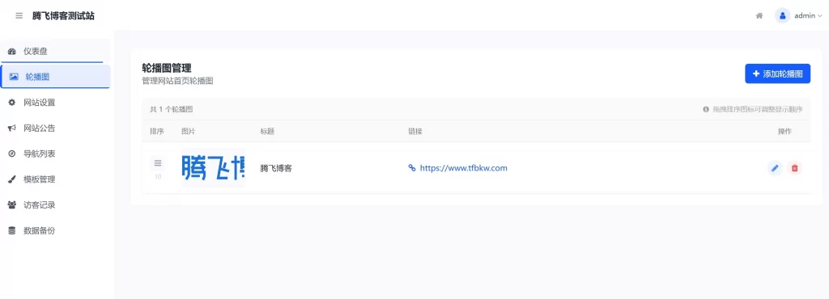
Task: Edit the 腾飞博客 carousel with pencil icon
Action: pyautogui.click(x=775, y=168)
